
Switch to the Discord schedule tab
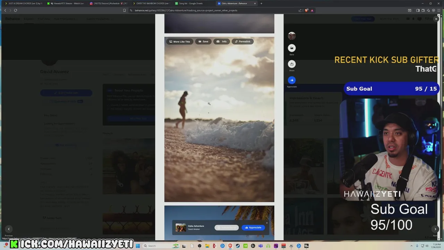point(109,3)
